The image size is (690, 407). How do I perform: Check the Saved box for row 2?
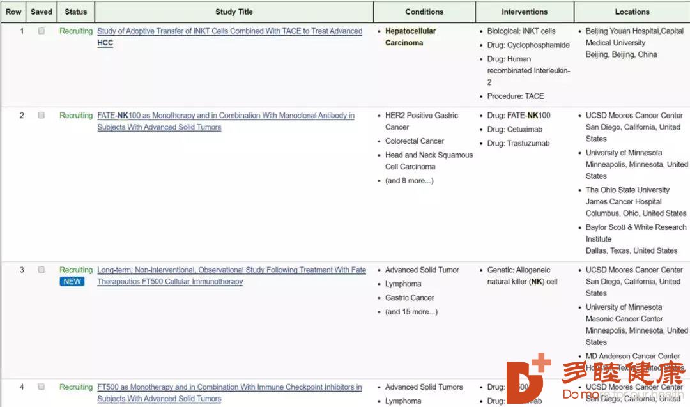42,115
